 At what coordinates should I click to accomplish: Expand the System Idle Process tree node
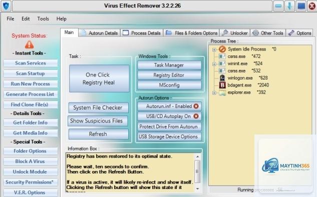tap(214, 49)
